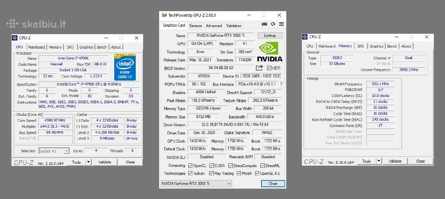Open Mainboard tab in CPU-Z window showing CPU info
445x199 pixels.
click(37, 47)
